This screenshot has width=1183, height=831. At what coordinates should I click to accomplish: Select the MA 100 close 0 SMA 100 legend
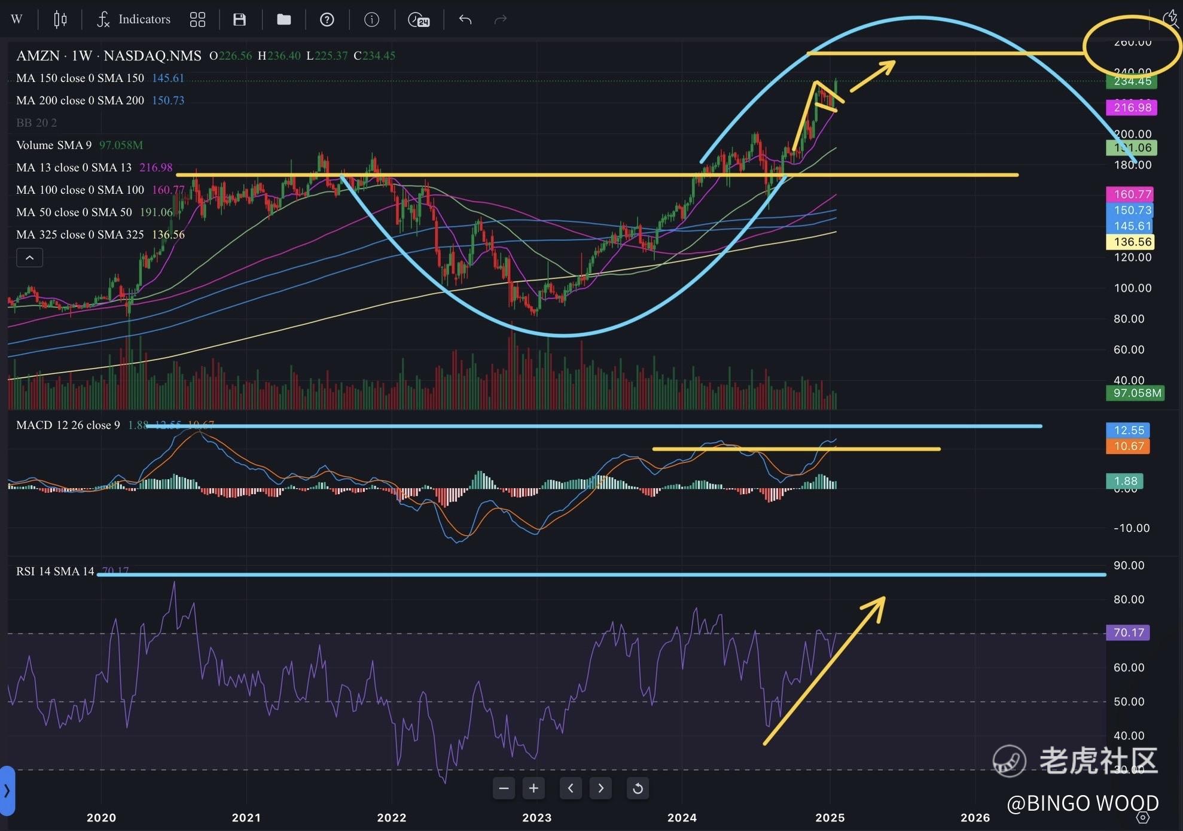tap(80, 190)
